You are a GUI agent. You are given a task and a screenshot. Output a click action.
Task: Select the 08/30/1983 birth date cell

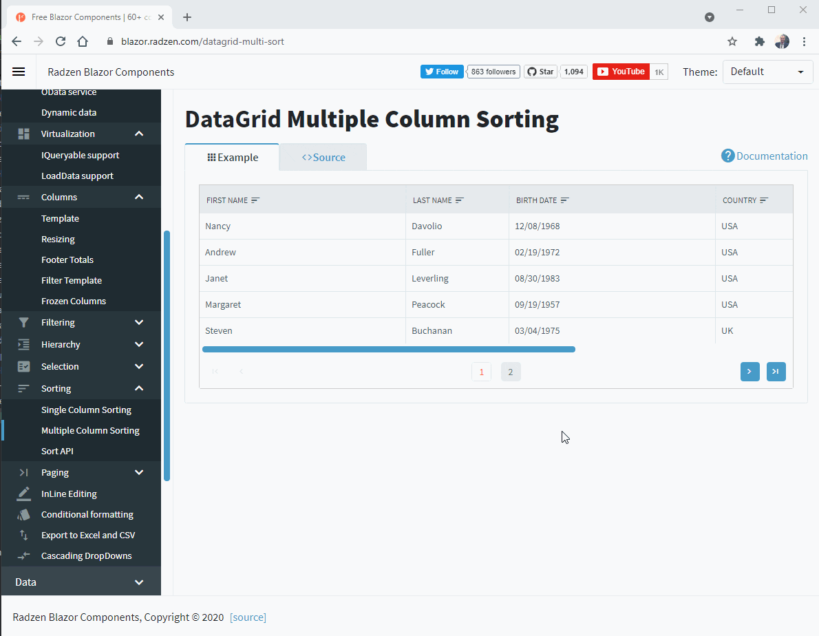[612, 278]
